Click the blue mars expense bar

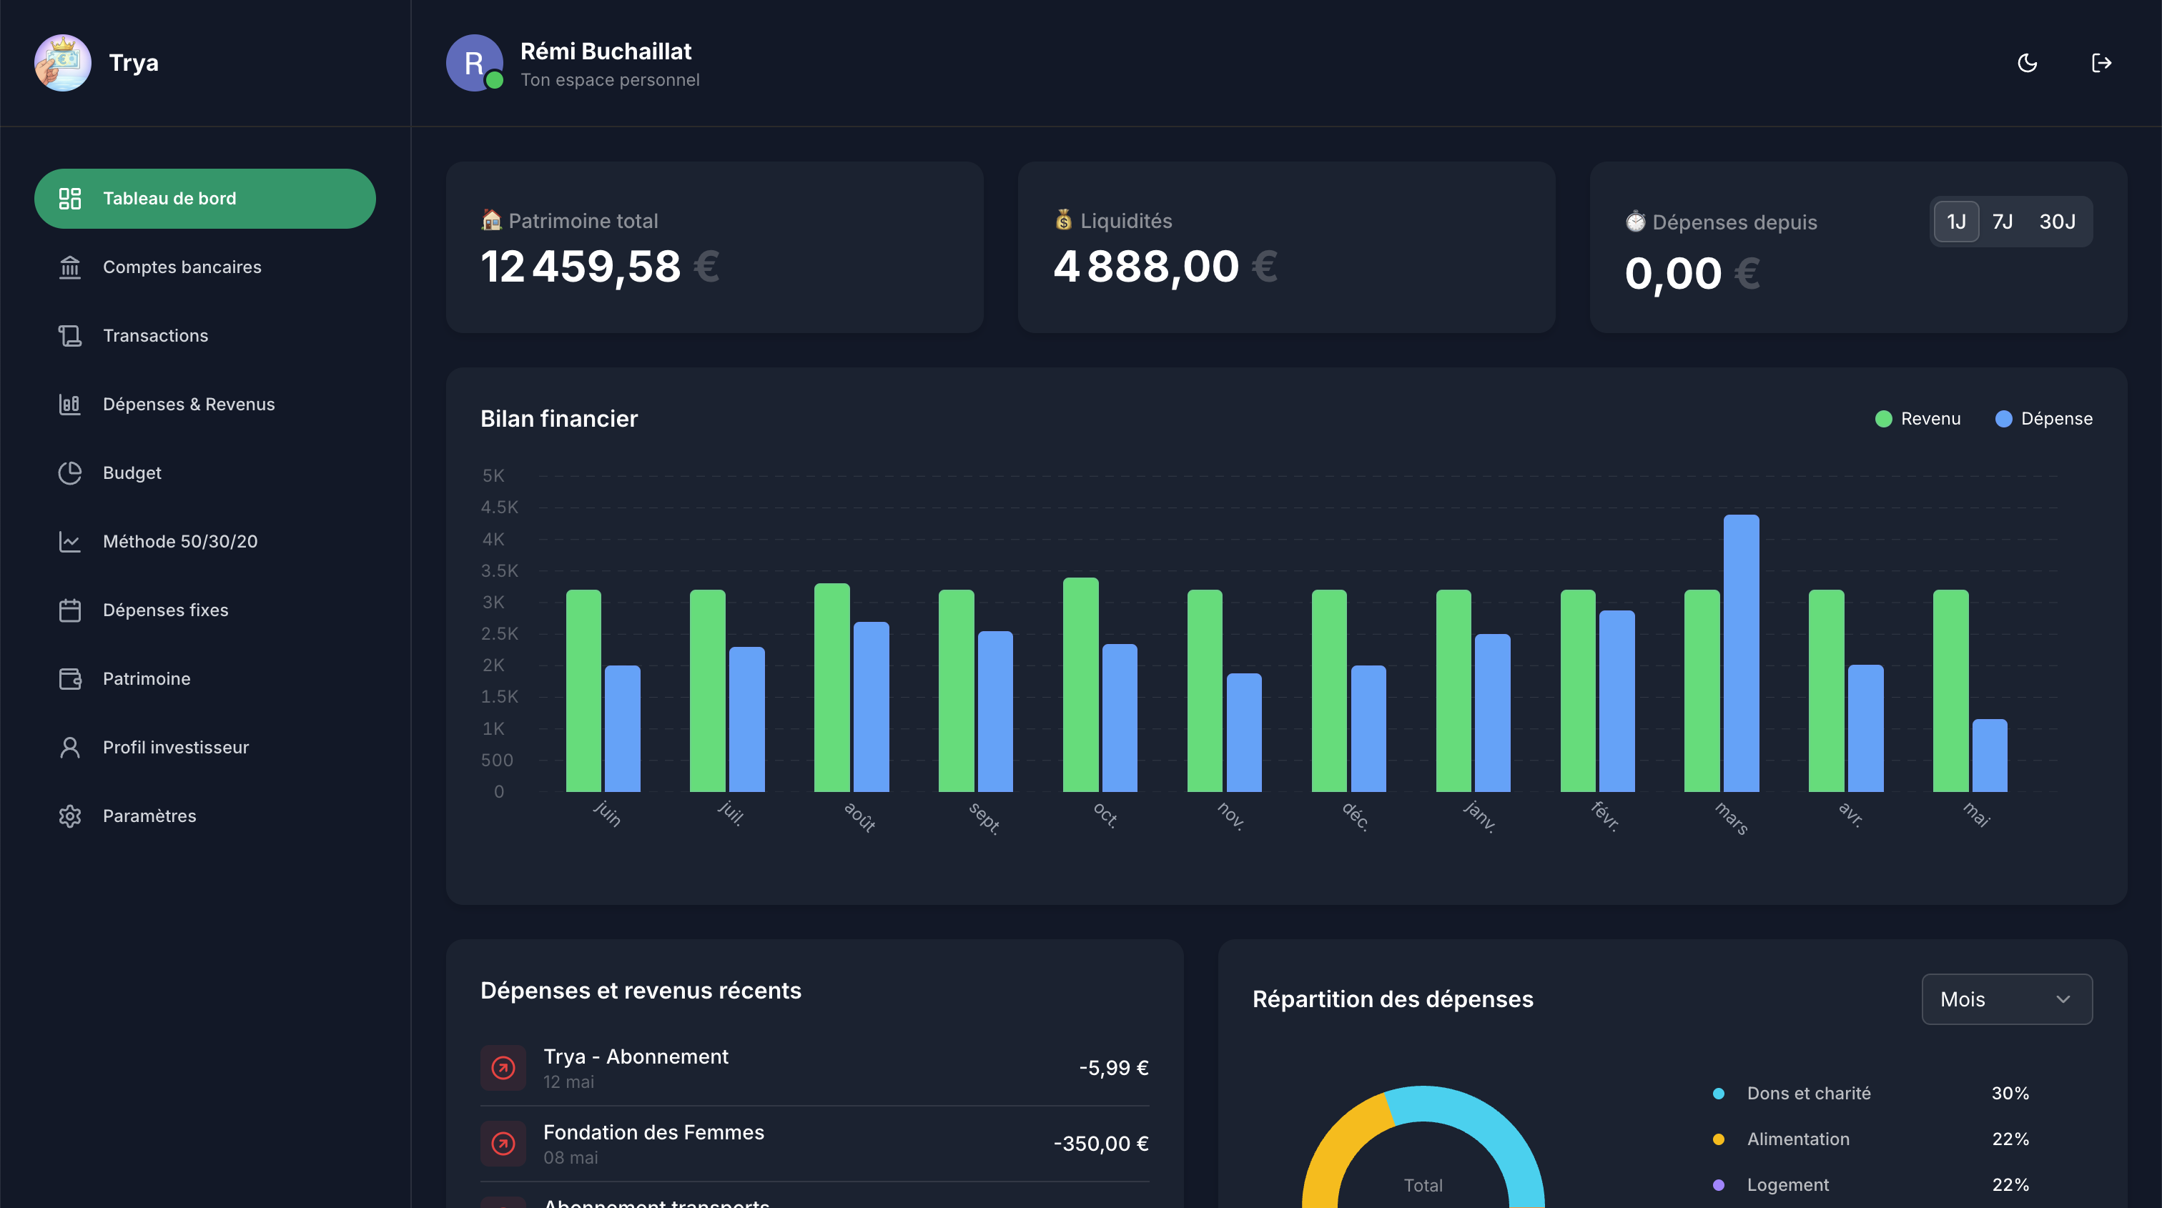pos(1741,654)
